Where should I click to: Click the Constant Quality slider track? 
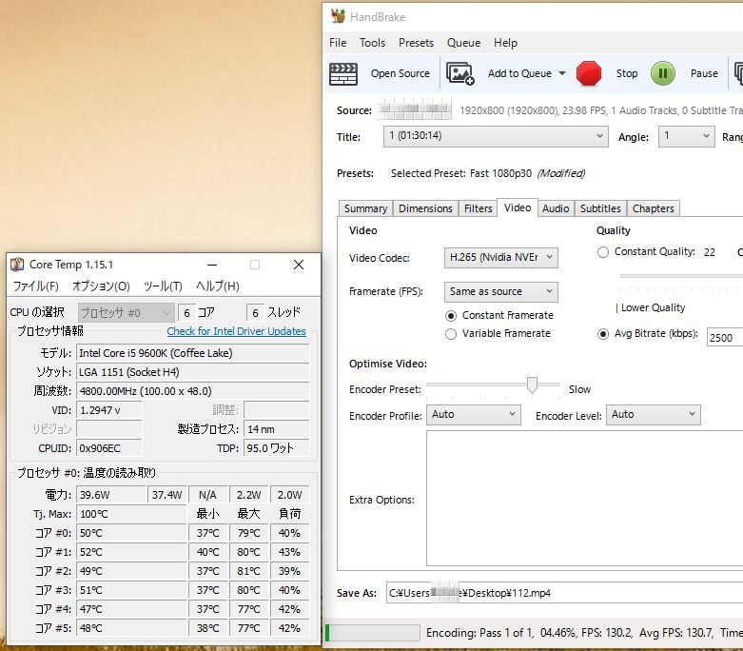pyautogui.click(x=681, y=275)
